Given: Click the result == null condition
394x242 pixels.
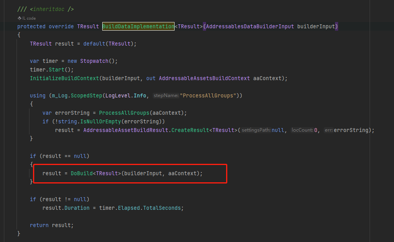Looking at the screenshot, I should [x=64, y=156].
